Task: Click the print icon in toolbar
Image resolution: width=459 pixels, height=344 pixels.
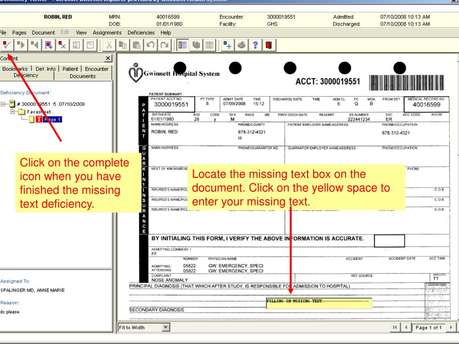Action: tap(241, 45)
